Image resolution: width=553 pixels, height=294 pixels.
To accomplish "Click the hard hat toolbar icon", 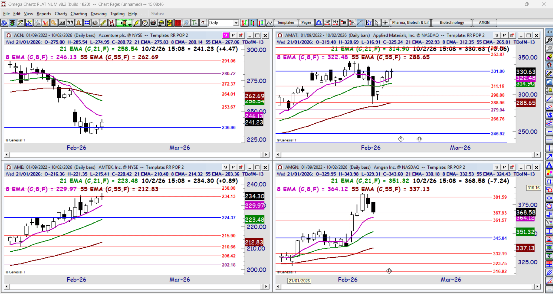I will 162,23.
